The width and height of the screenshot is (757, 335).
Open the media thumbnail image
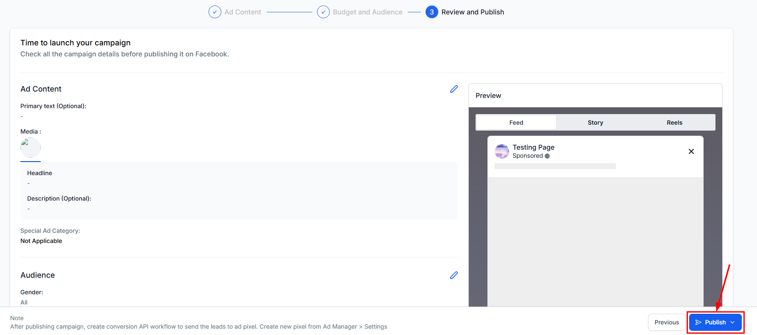coord(31,148)
